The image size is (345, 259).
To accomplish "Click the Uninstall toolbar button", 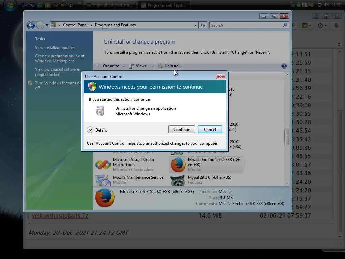I will [x=169, y=66].
